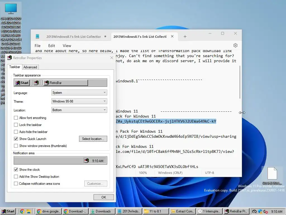Click the highlighted mega link text line
This screenshot has width=286, height=215.
166,121
